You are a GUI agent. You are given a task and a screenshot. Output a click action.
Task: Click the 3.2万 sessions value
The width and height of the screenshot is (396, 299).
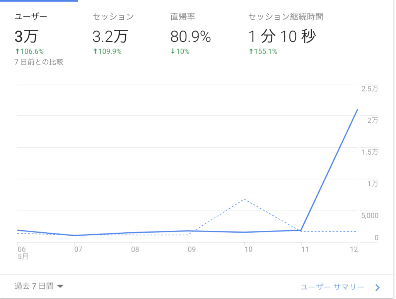point(110,36)
